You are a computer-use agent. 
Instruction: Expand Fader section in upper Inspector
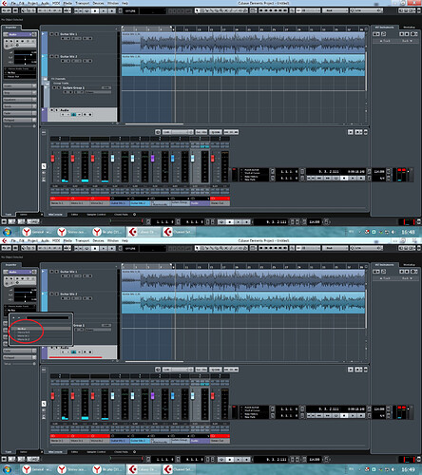pyautogui.click(x=20, y=113)
